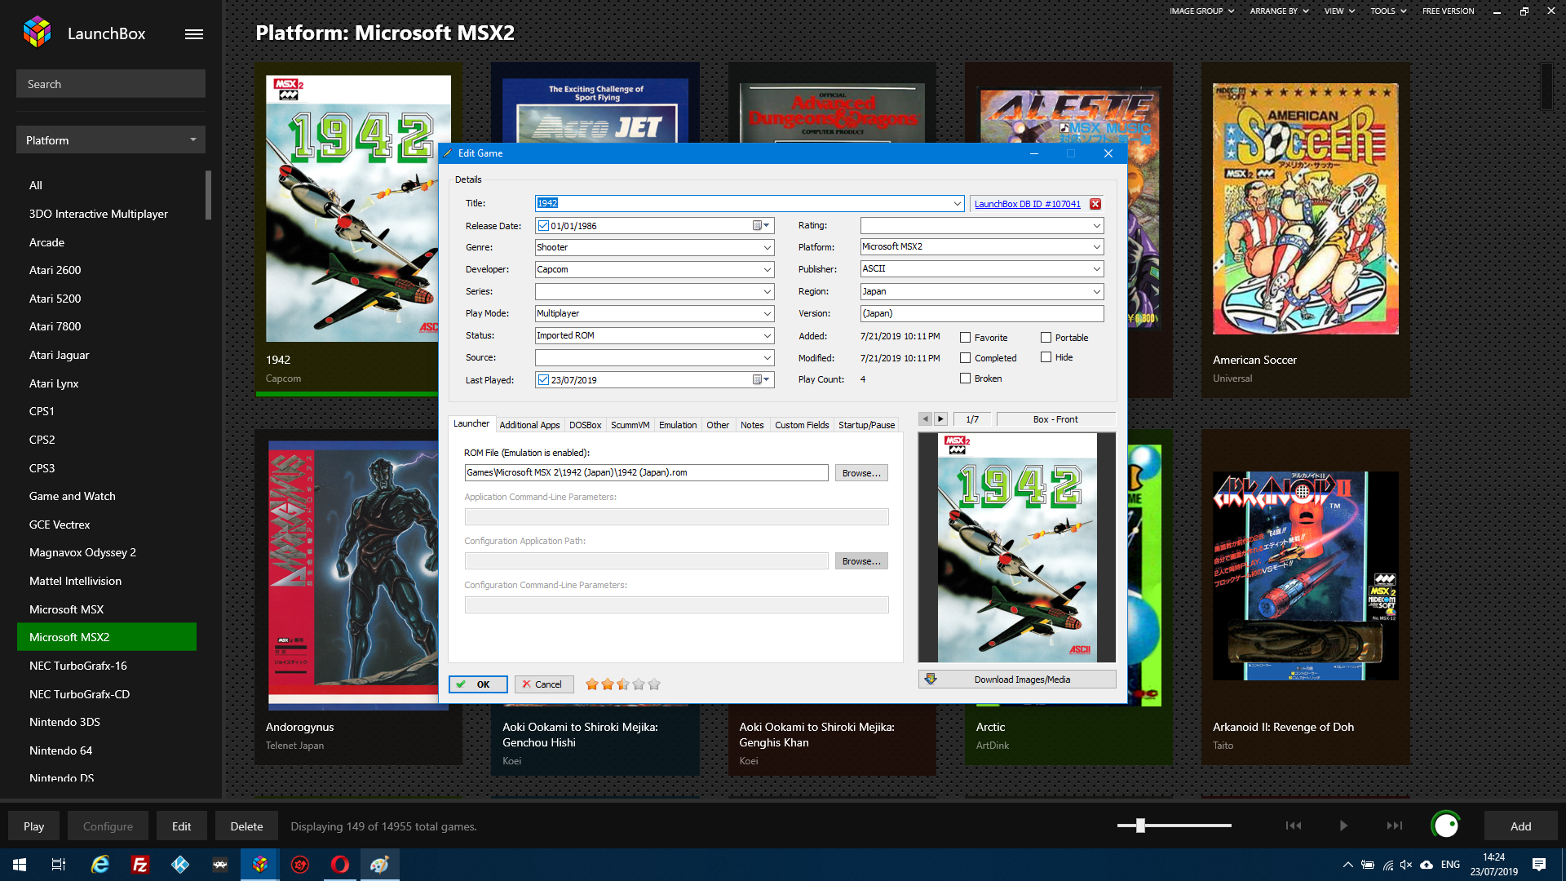Click Download Images/Media button
This screenshot has height=881, width=1566.
tap(1017, 680)
